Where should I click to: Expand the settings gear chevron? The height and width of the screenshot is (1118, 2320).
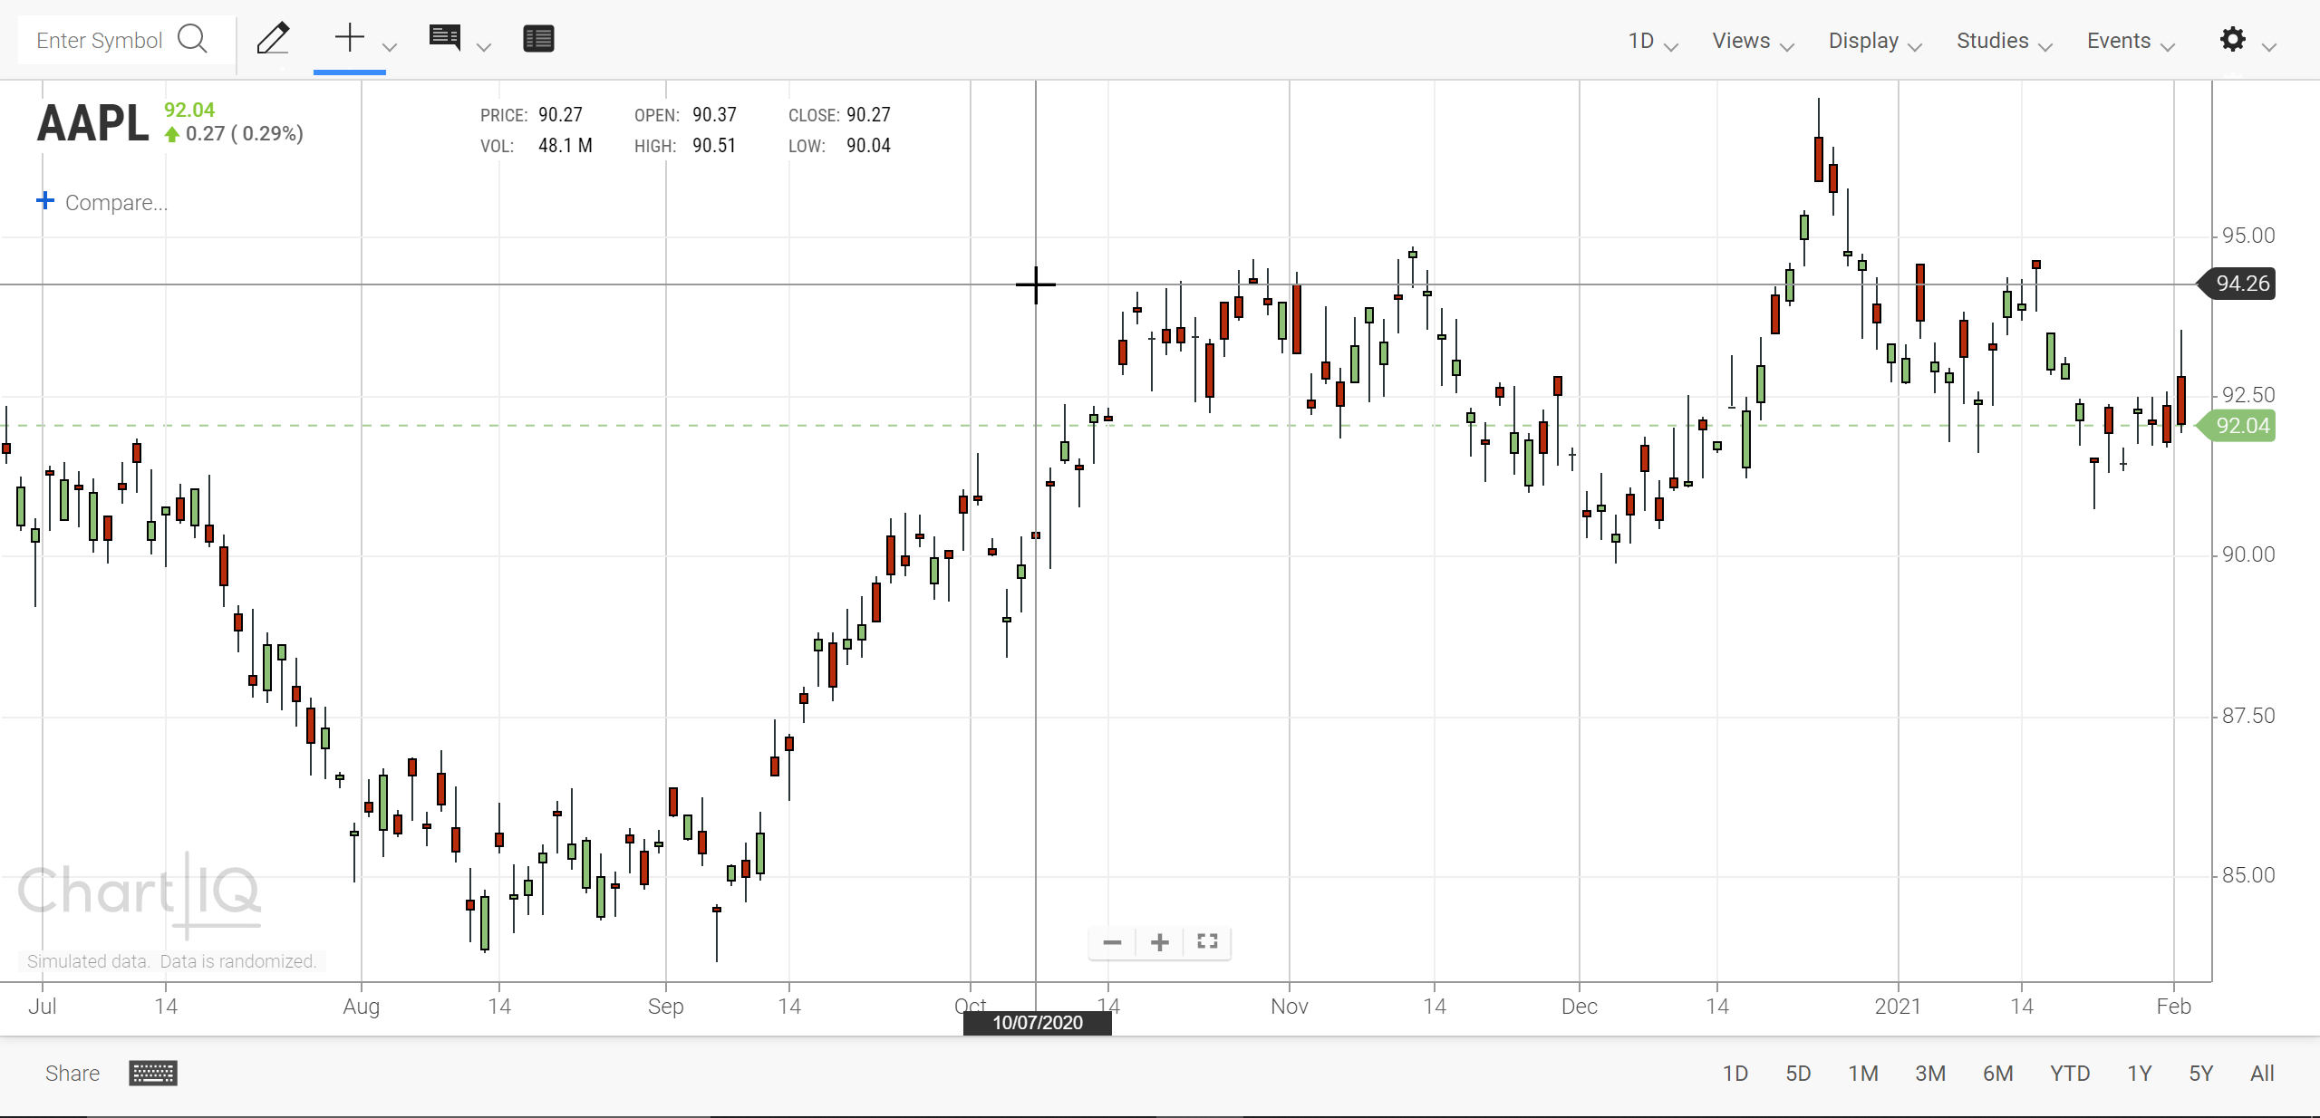(x=2269, y=46)
